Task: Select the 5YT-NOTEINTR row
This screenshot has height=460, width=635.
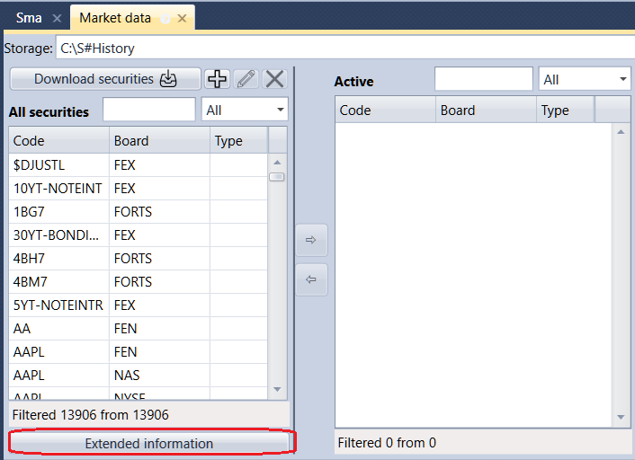Action: [x=139, y=305]
